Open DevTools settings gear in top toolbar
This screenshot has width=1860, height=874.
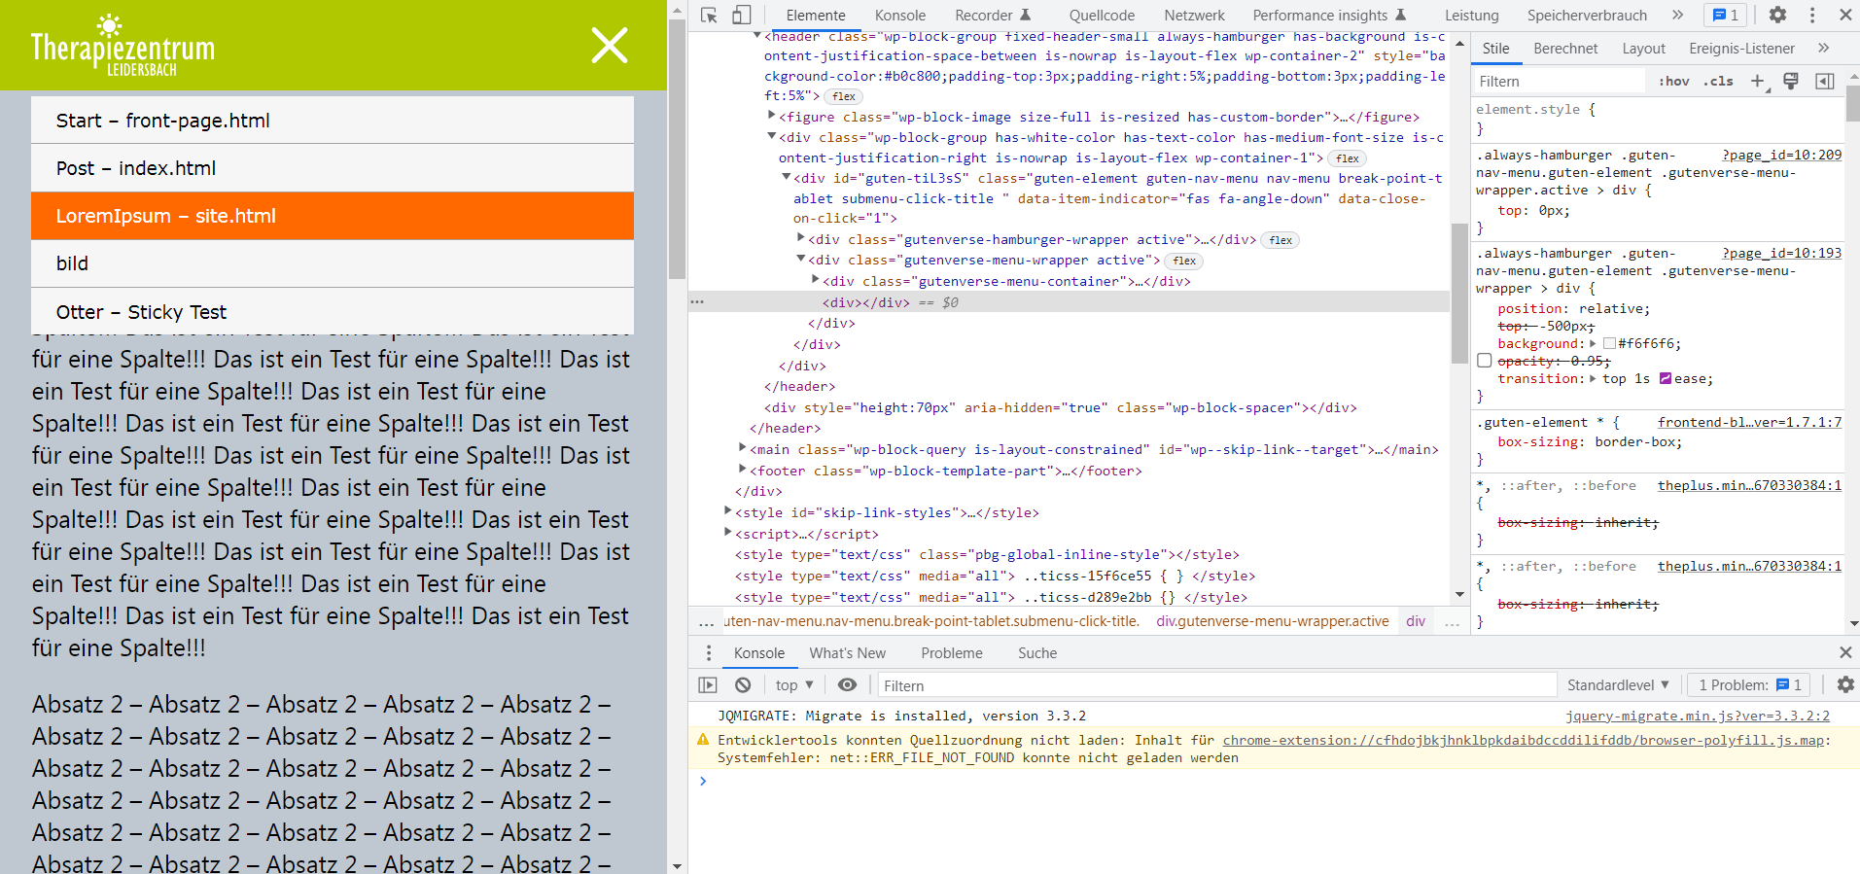click(1777, 15)
